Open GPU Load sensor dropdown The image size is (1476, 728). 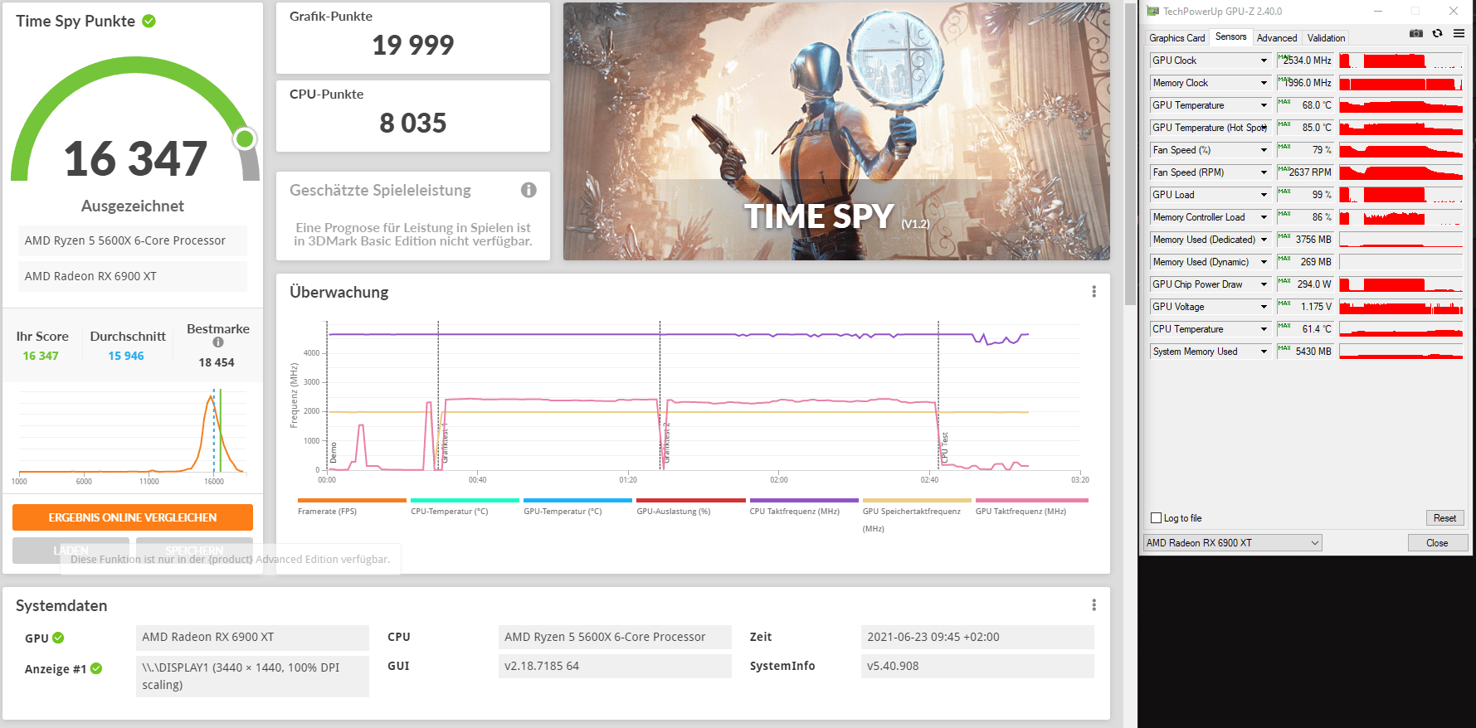(1264, 195)
